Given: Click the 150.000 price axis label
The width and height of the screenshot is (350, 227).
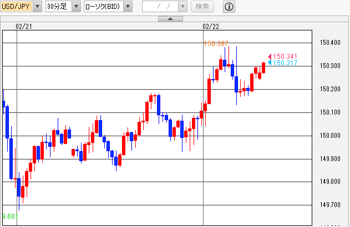Looking at the screenshot, I should pos(330,136).
